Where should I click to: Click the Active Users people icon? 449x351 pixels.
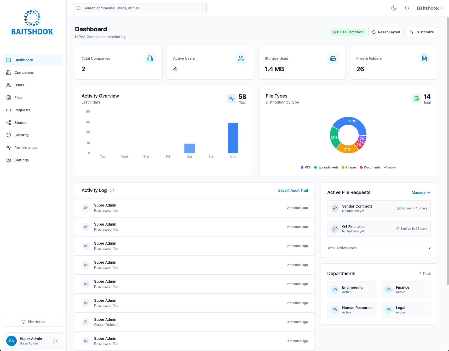[x=241, y=58]
